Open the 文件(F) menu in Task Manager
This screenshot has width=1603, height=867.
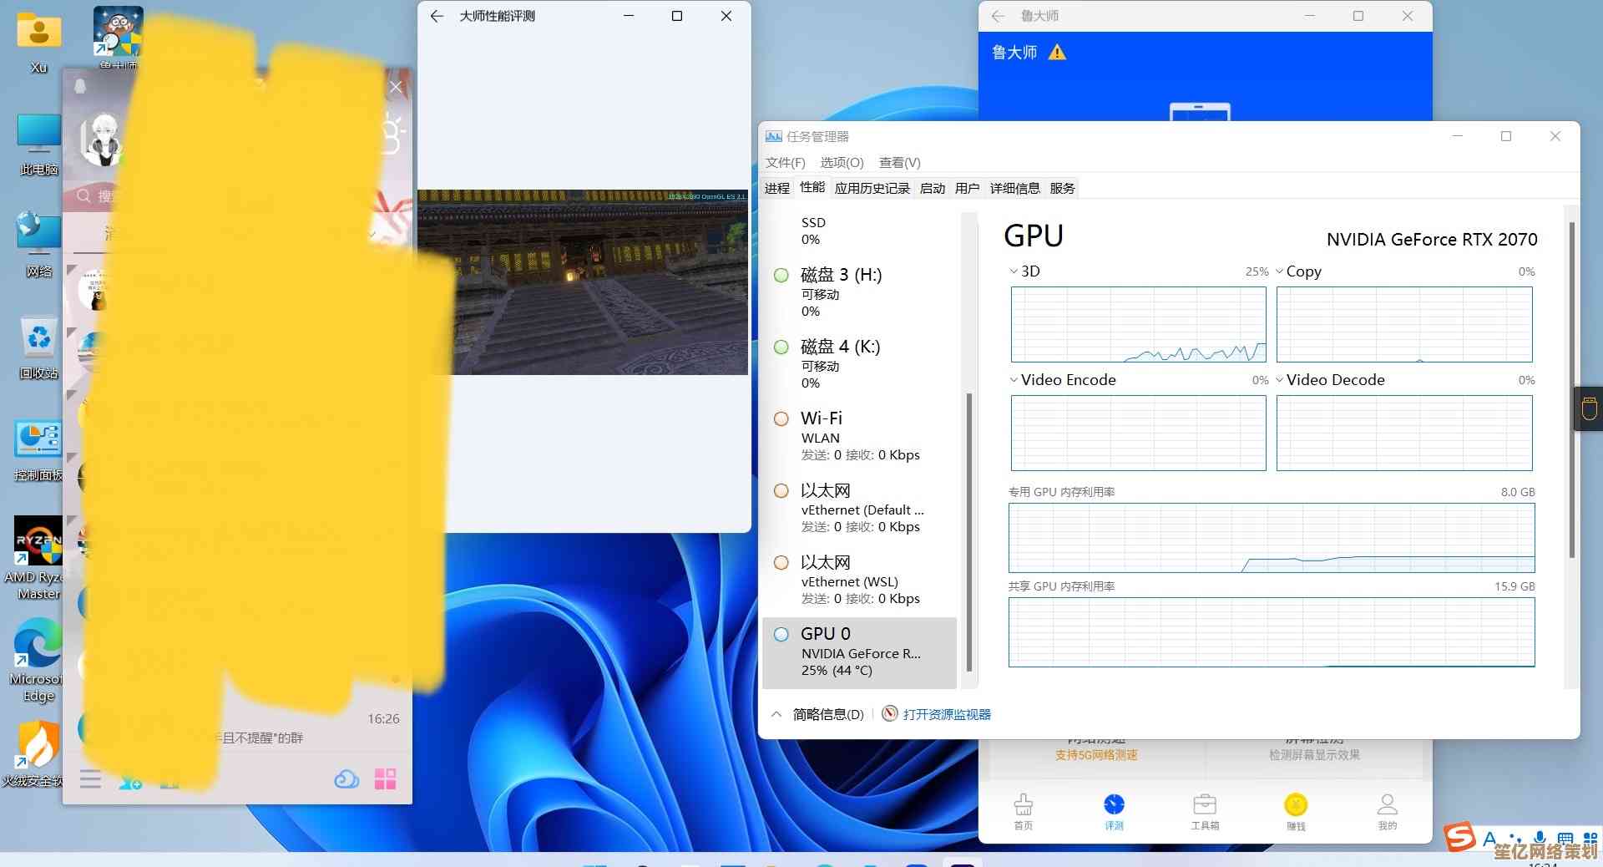point(785,162)
